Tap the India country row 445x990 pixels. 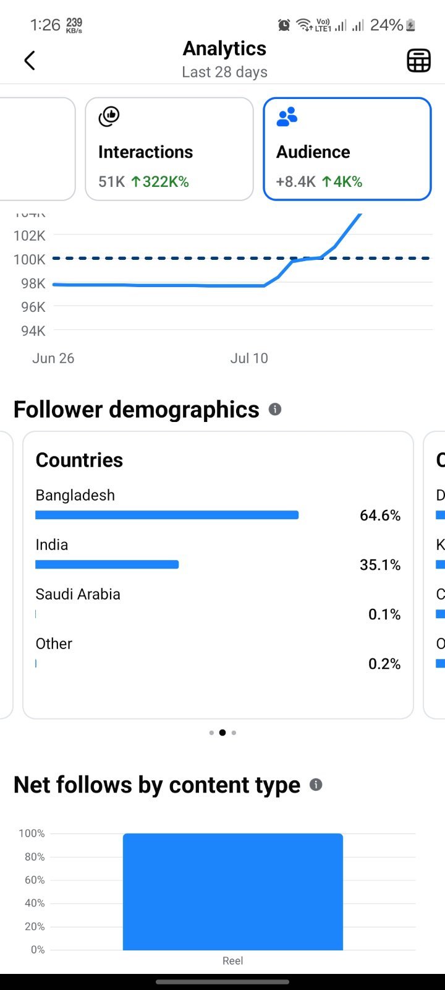tap(218, 555)
